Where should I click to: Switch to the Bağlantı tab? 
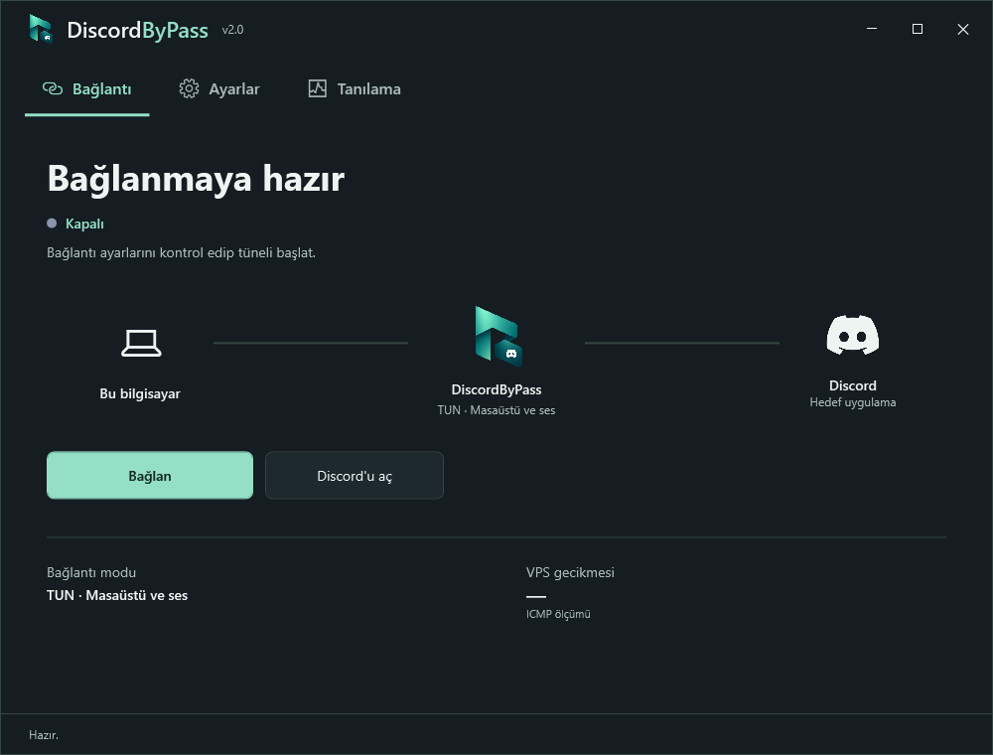86,89
